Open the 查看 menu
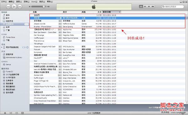 [19, 2]
